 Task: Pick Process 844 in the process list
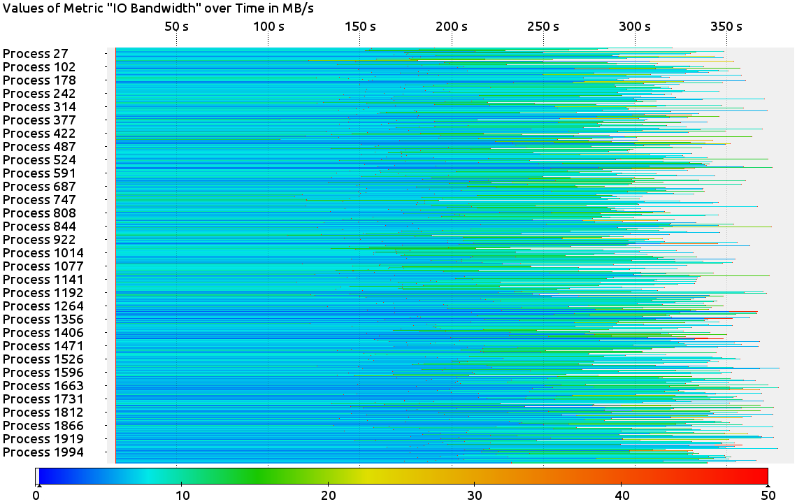click(39, 227)
